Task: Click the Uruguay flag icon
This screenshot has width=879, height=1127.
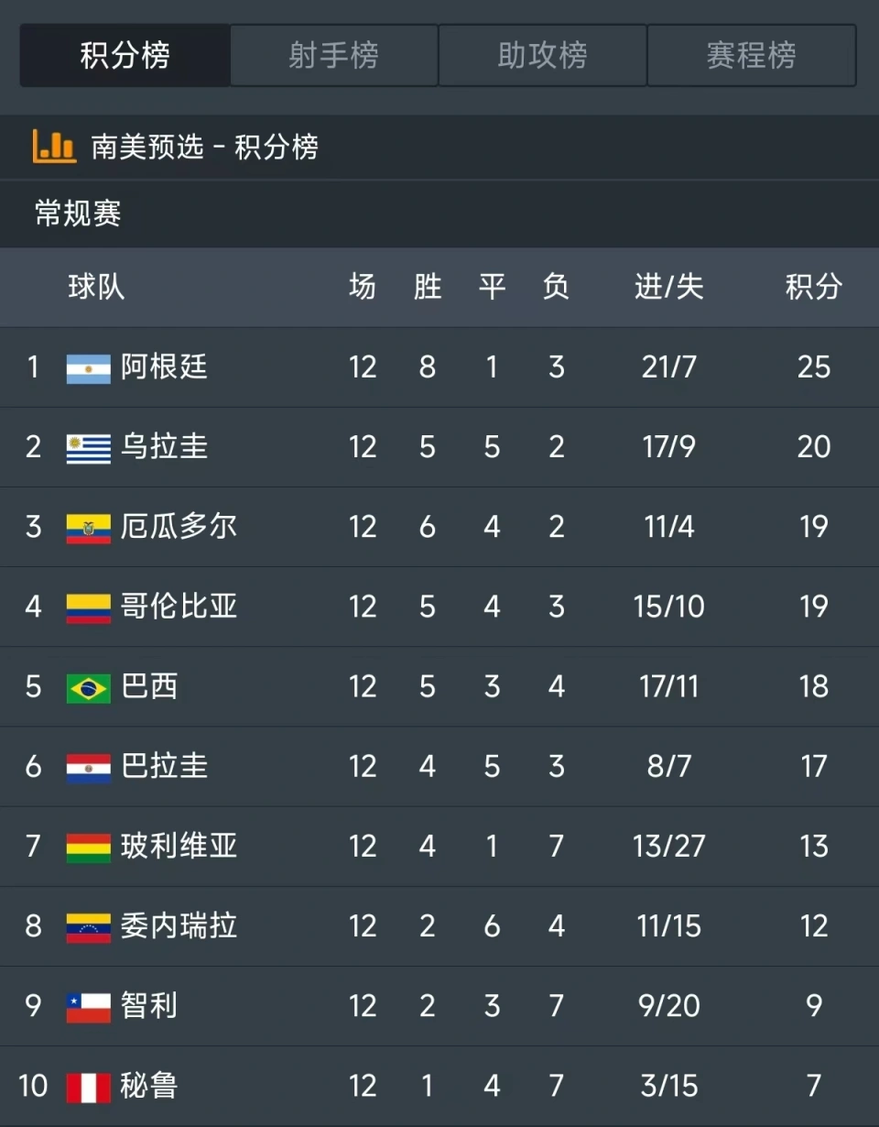Action: [x=88, y=448]
